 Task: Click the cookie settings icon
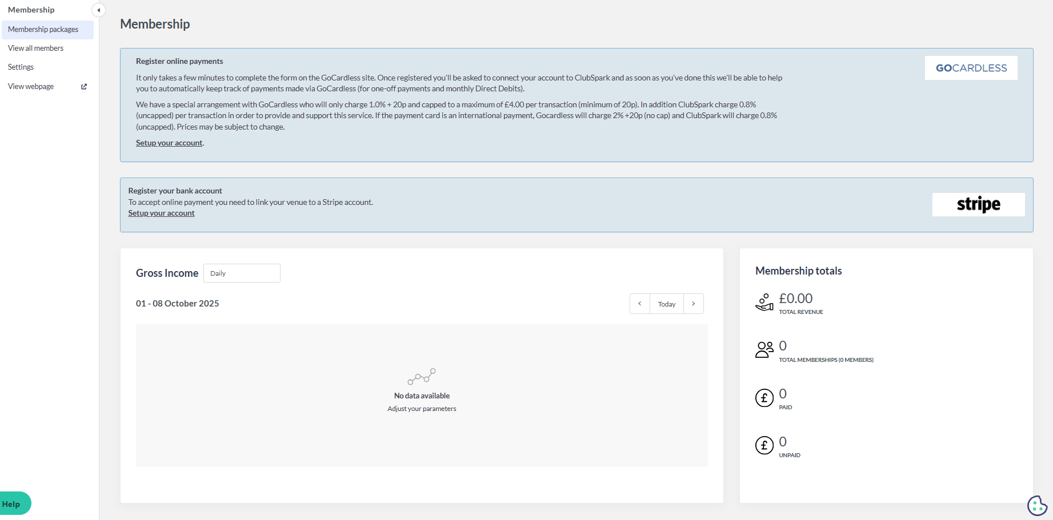pos(1036,505)
